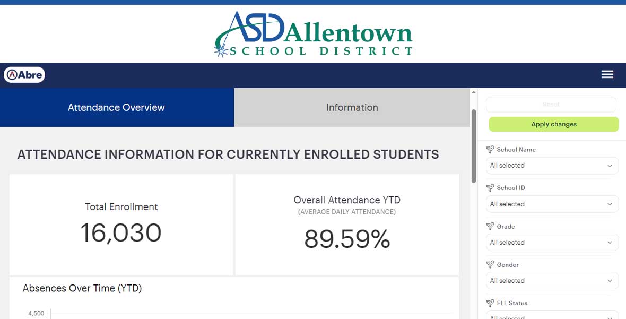This screenshot has width=626, height=319.
Task: Click the Total Enrollment card
Action: coord(121,225)
